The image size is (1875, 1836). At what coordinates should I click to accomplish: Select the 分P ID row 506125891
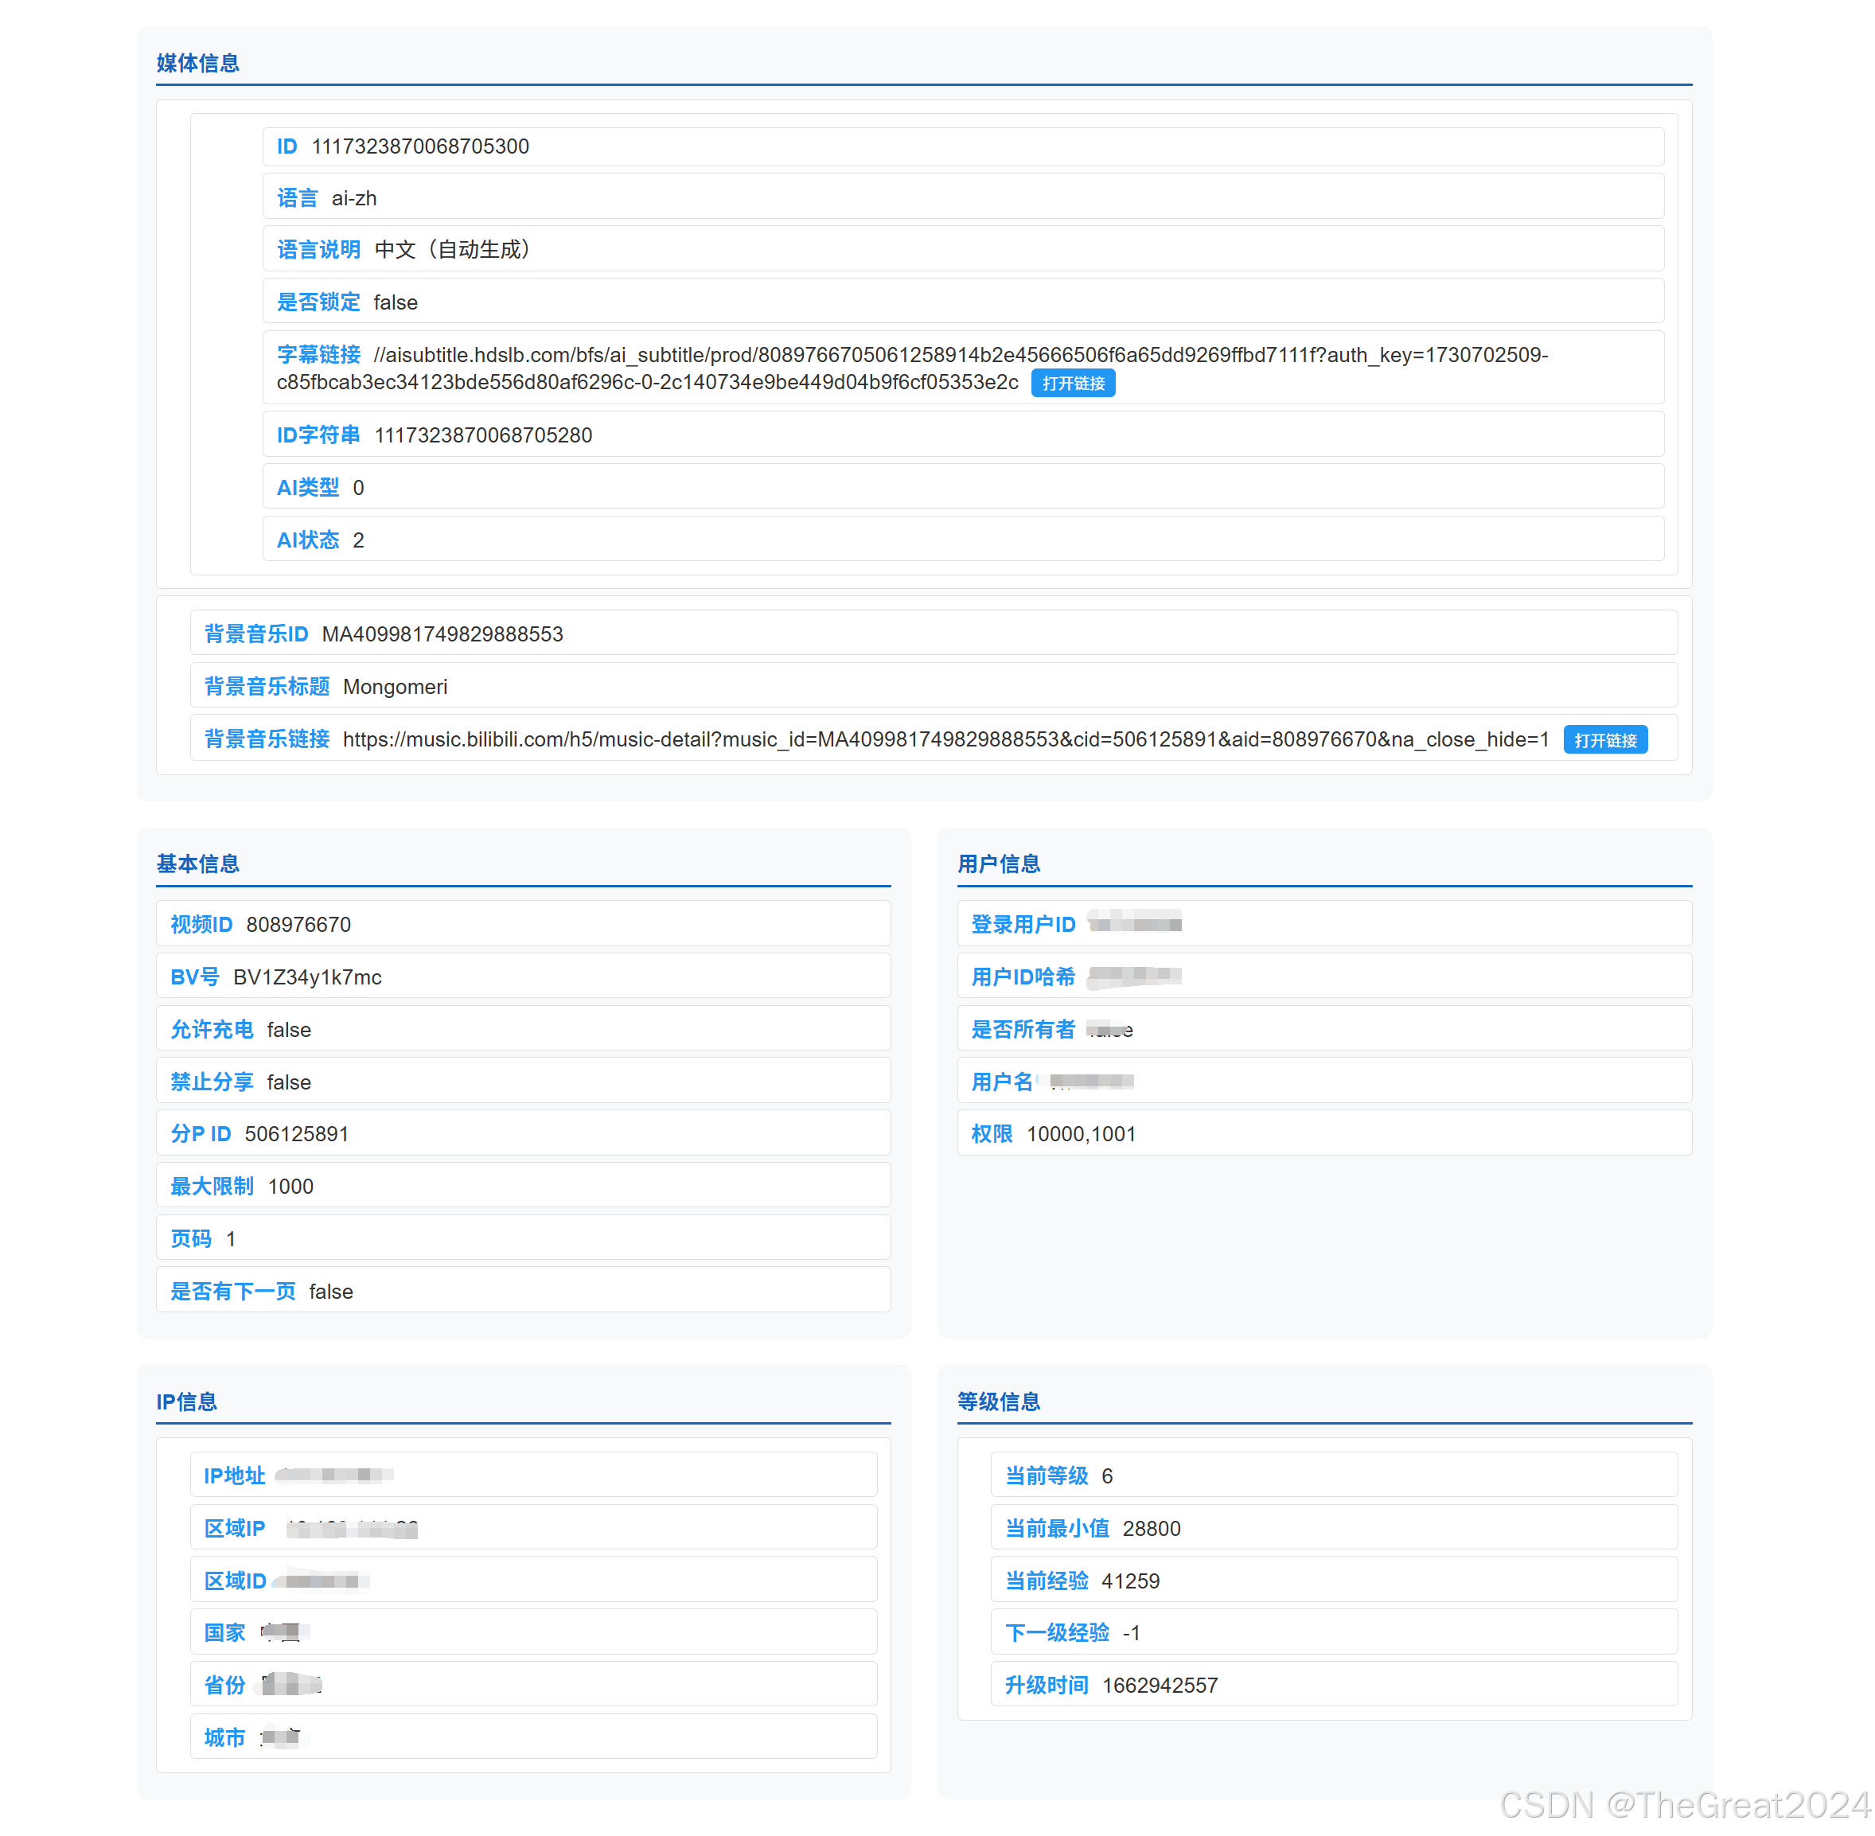[x=296, y=1134]
